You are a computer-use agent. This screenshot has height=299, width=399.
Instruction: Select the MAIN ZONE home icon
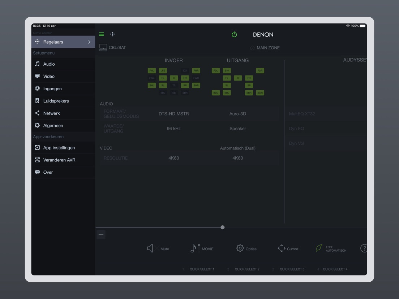click(252, 48)
